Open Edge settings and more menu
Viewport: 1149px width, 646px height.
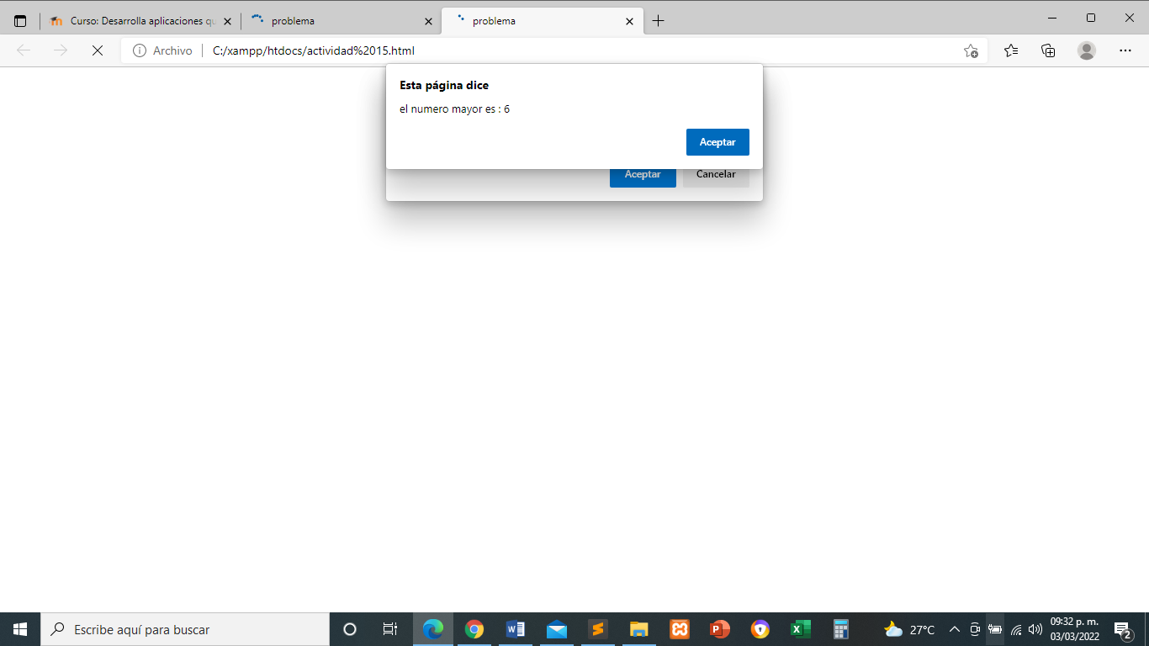[1125, 50]
